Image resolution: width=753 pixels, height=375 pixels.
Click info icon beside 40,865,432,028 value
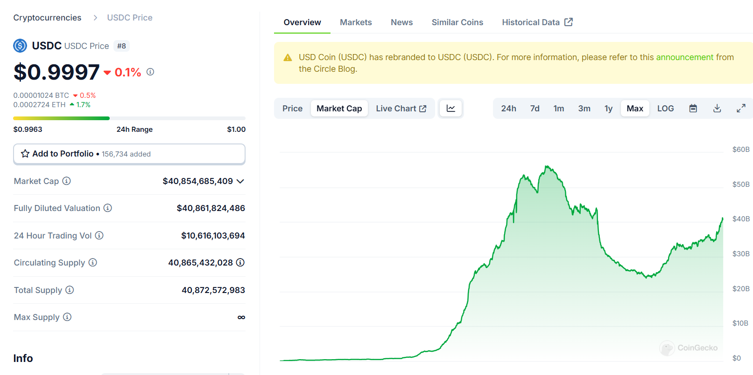click(240, 262)
